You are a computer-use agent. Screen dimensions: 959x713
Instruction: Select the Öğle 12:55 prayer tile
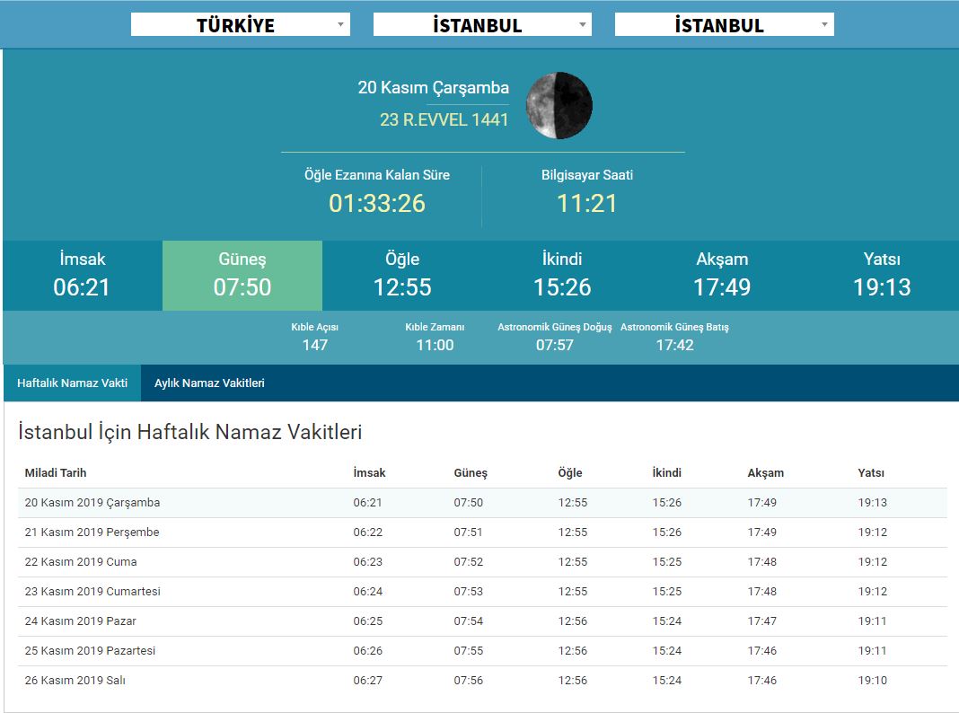402,275
